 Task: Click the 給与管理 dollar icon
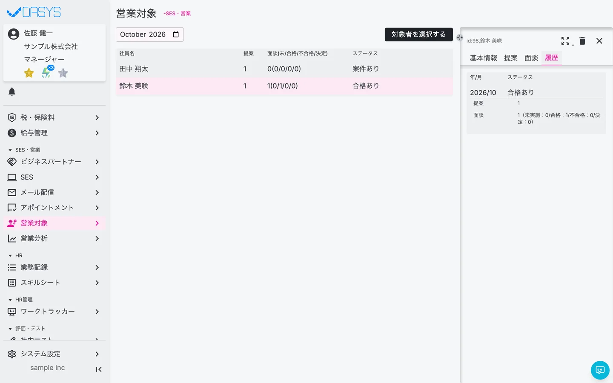(x=12, y=133)
